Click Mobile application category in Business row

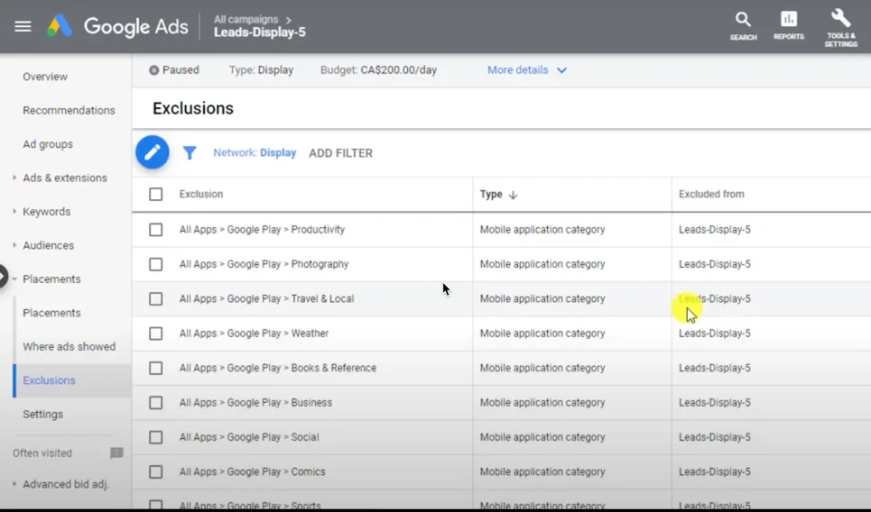coord(542,403)
